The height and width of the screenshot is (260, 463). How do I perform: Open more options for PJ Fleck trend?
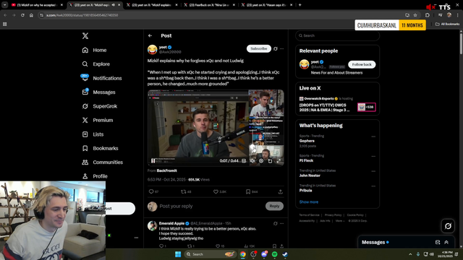coord(373,156)
